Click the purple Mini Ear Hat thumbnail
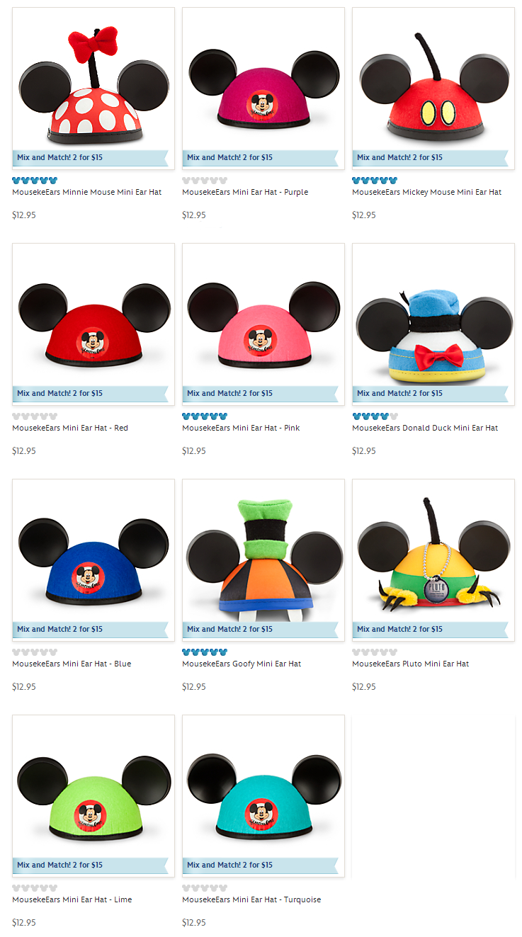522x937 pixels. click(263, 89)
